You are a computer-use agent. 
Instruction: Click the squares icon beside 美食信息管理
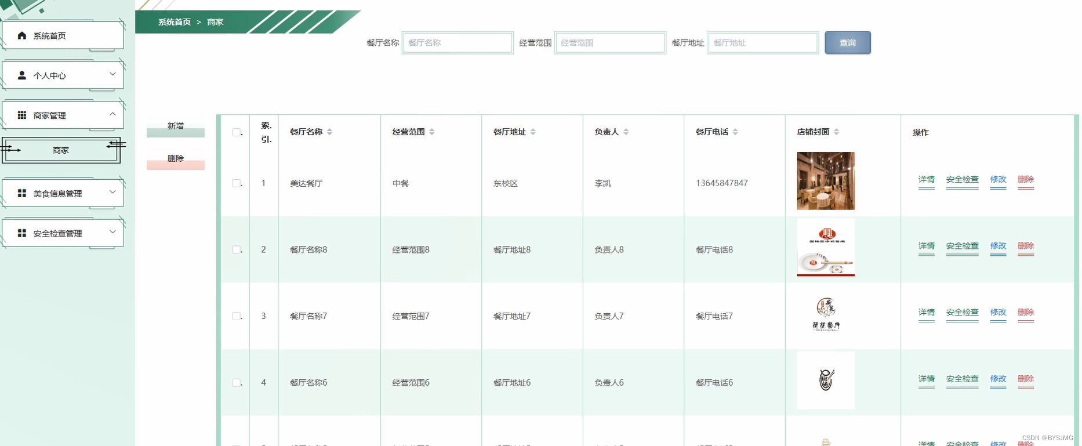coord(22,193)
